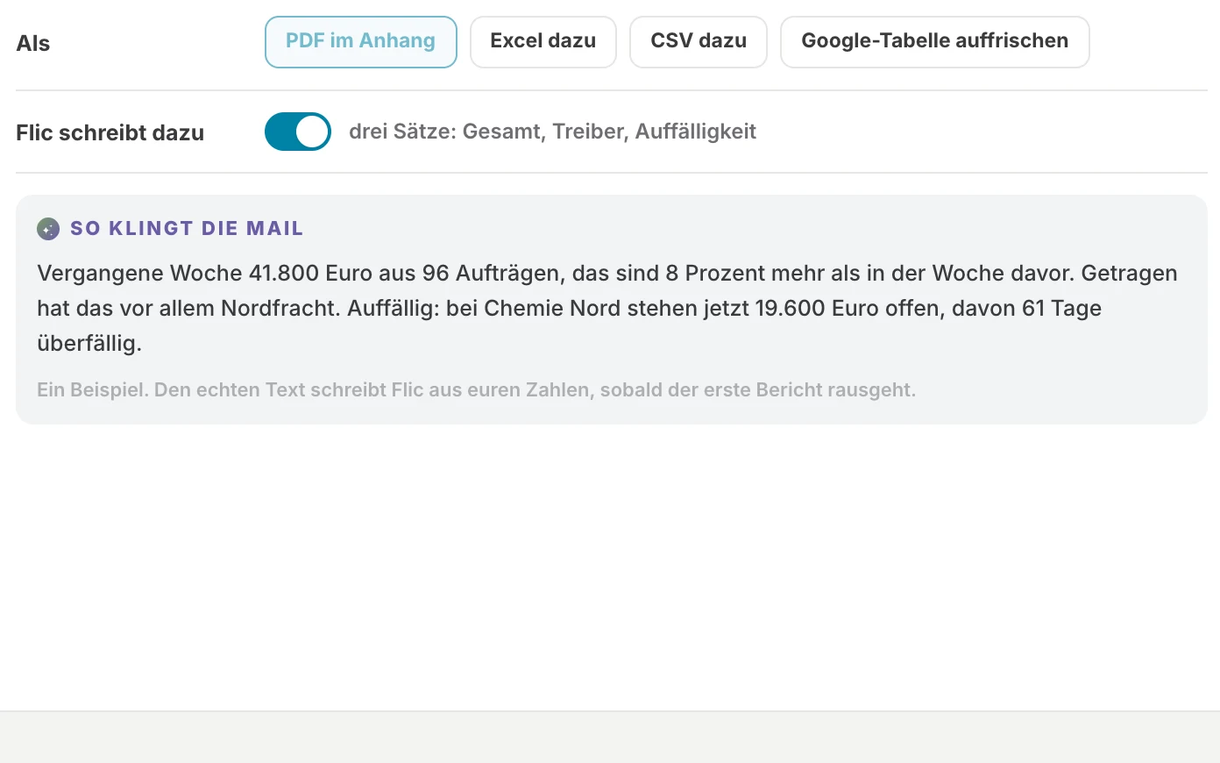Choose the CSV dazu option
Image resolution: width=1220 pixels, height=763 pixels.
click(x=699, y=42)
